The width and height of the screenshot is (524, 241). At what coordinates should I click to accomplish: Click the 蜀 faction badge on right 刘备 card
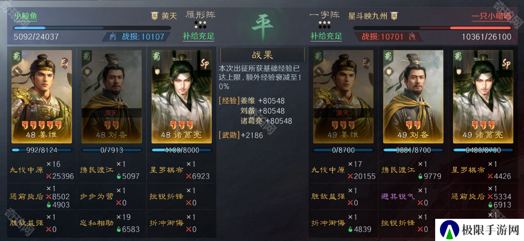388,56
